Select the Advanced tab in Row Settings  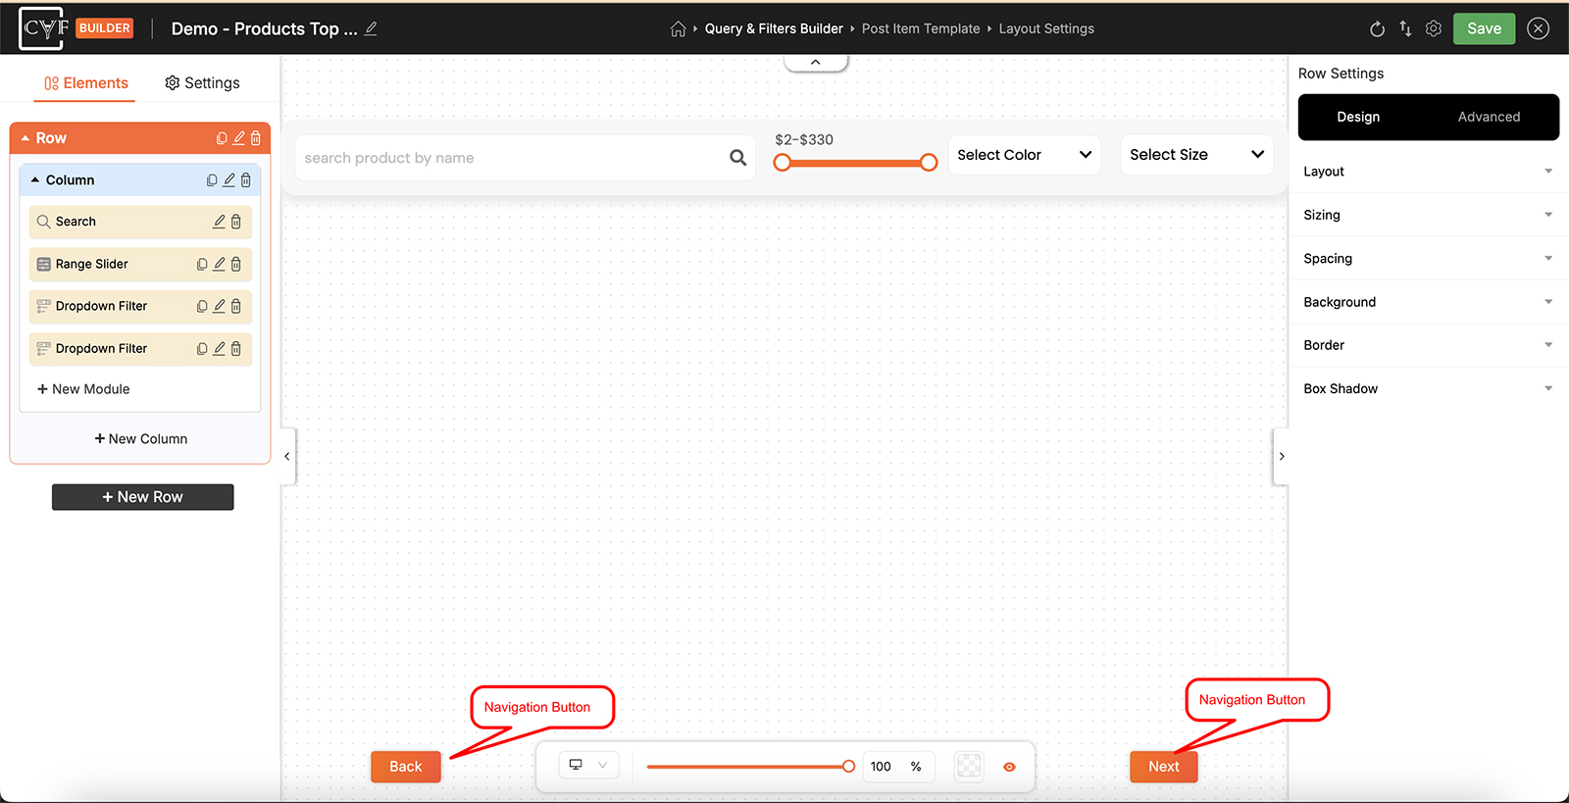click(x=1489, y=117)
